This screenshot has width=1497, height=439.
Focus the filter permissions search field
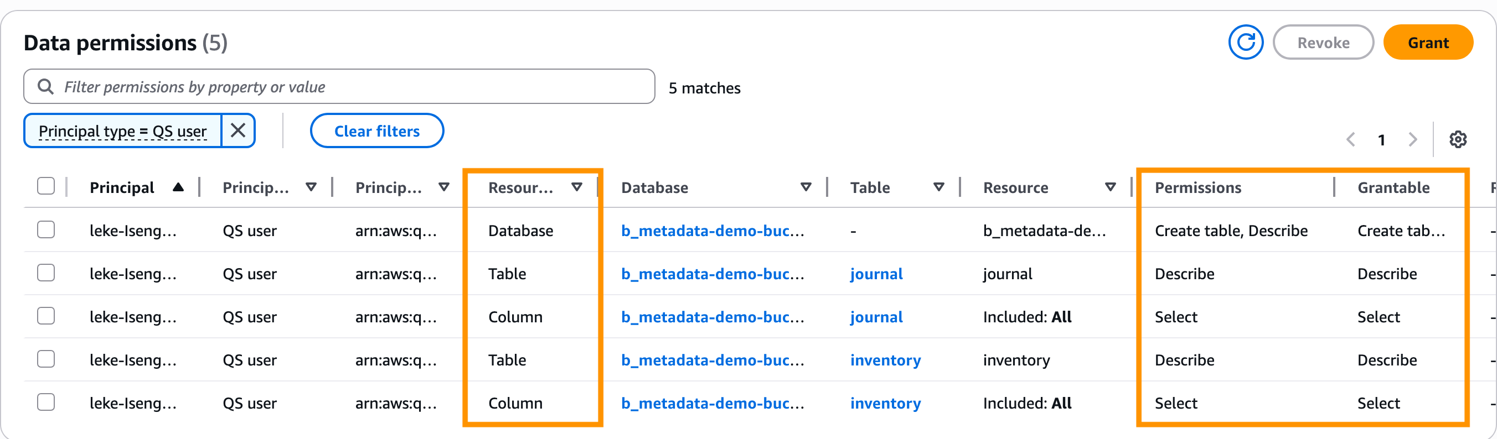tap(339, 86)
